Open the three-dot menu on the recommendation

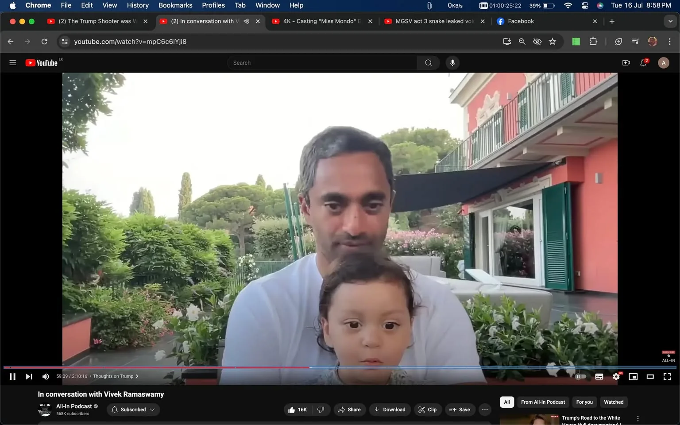637,418
